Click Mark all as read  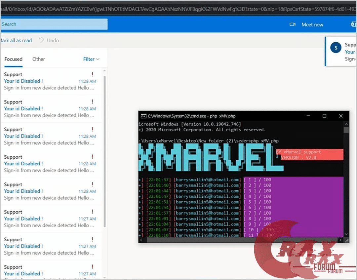16,41
